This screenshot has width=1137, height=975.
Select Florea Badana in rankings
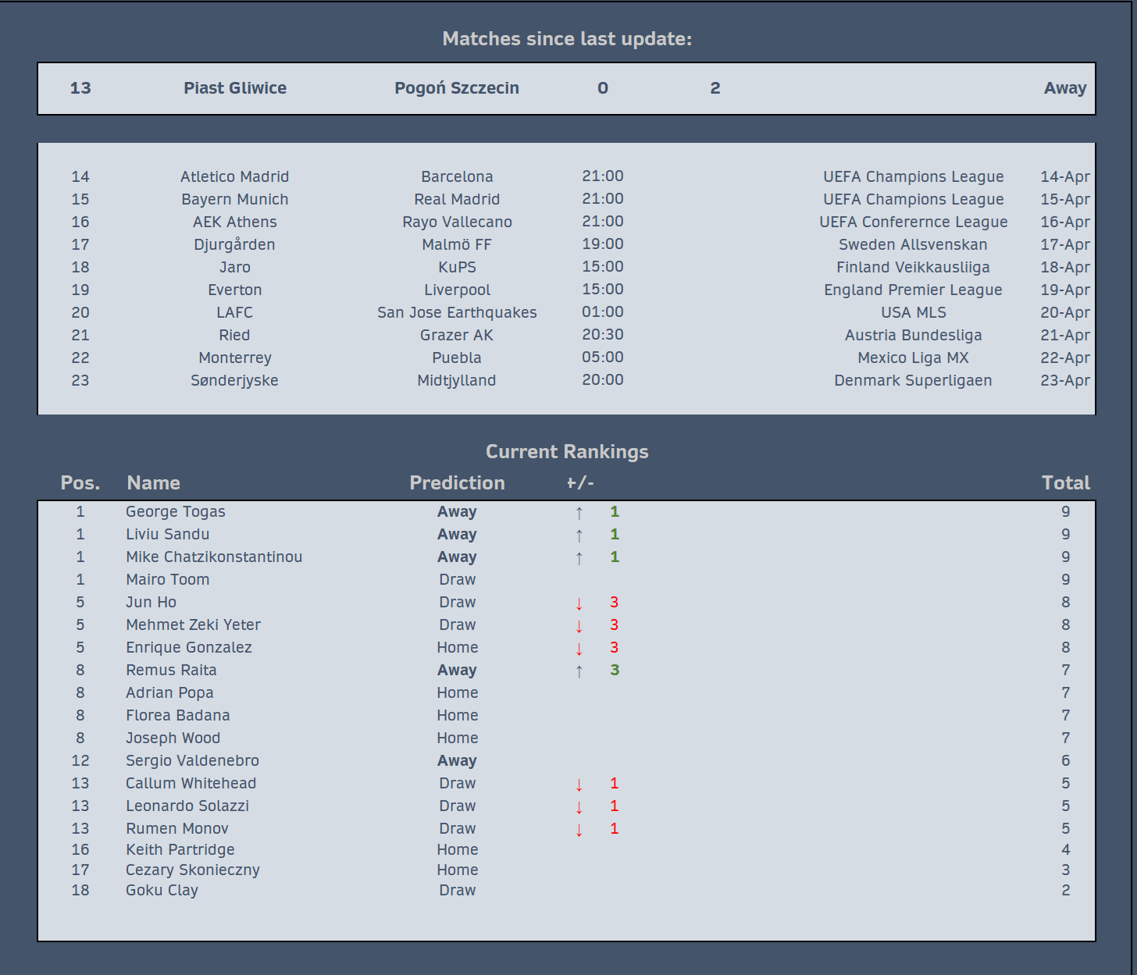click(x=178, y=715)
